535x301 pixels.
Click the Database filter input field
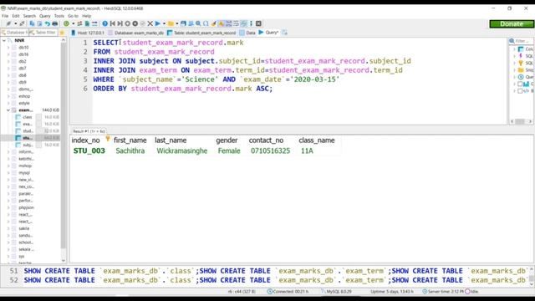tap(14, 33)
